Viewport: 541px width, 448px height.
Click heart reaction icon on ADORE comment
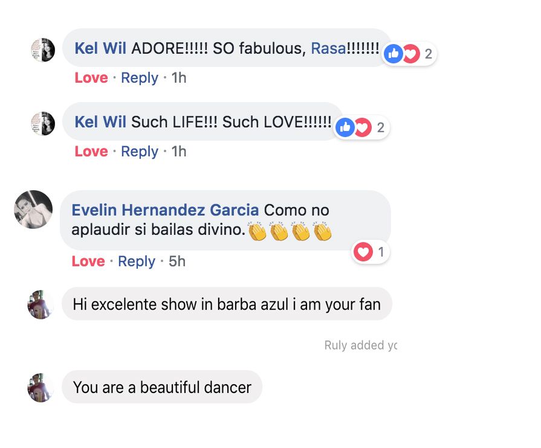[x=410, y=54]
